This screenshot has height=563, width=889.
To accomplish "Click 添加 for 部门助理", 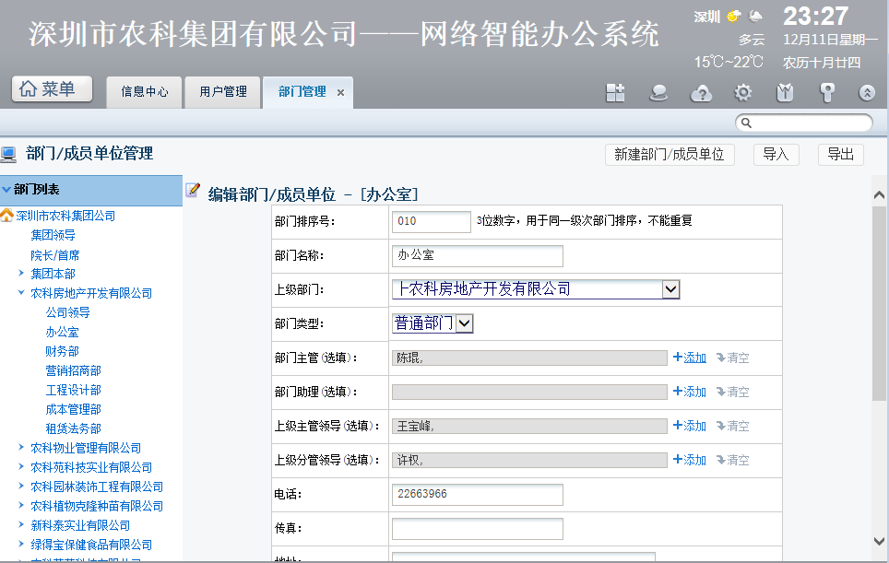I will coord(690,392).
